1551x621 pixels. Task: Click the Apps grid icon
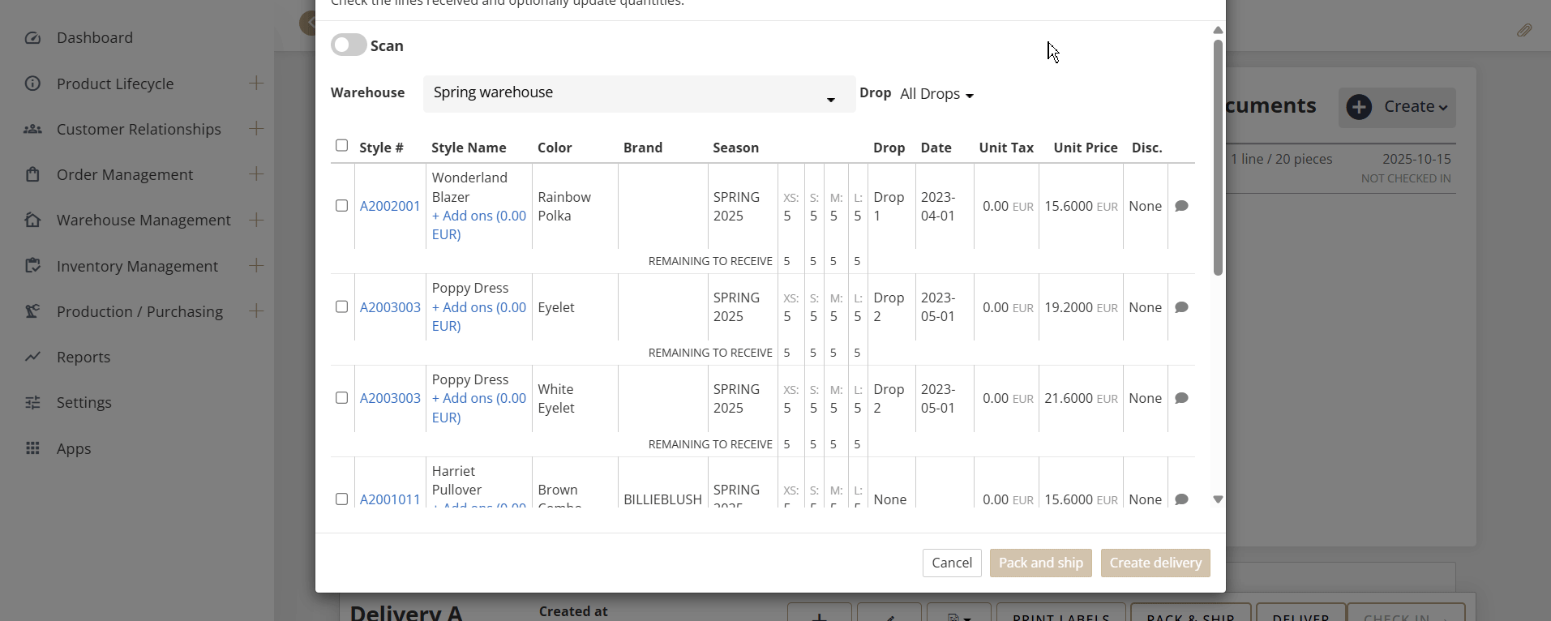(x=32, y=448)
